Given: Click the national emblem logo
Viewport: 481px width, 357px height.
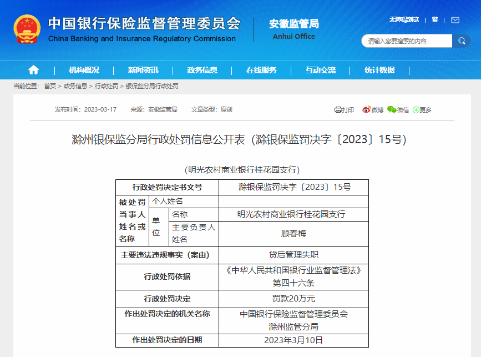Looking at the screenshot, I should (x=27, y=29).
